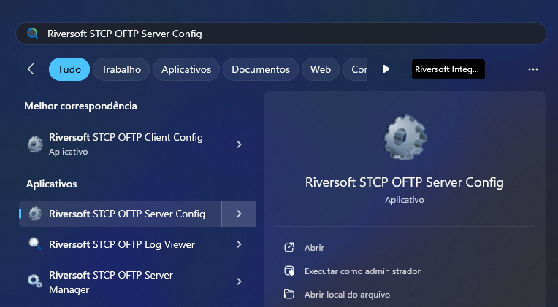Click the Log Viewer magnifier icon
This screenshot has width=558, height=307.
(35, 244)
